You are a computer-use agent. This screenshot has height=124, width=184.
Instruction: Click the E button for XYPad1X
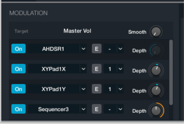[97, 69]
